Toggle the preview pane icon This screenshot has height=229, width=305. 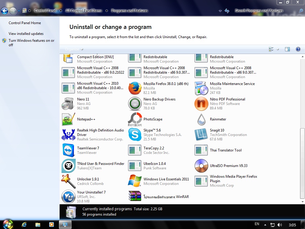point(287,49)
